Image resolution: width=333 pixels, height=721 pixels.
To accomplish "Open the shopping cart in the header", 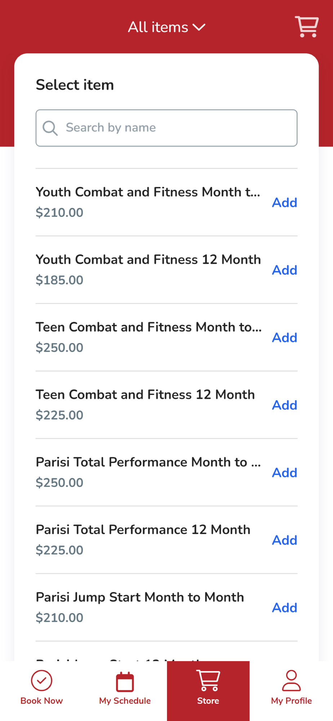I will [x=307, y=26].
